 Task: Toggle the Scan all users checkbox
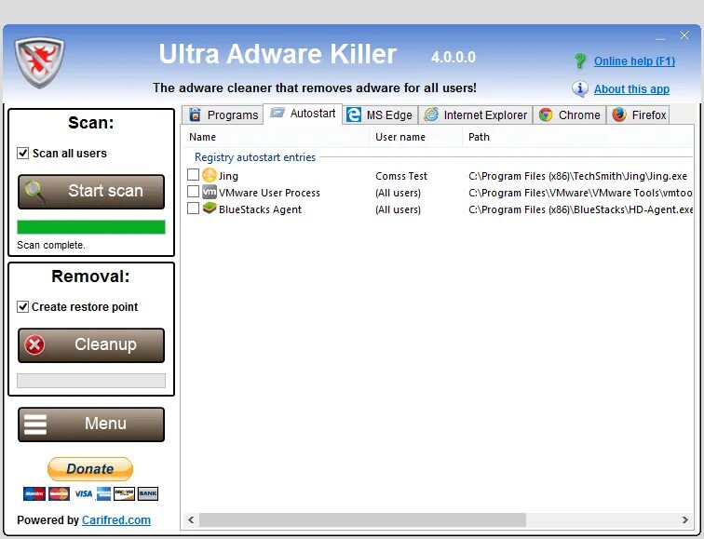click(23, 153)
